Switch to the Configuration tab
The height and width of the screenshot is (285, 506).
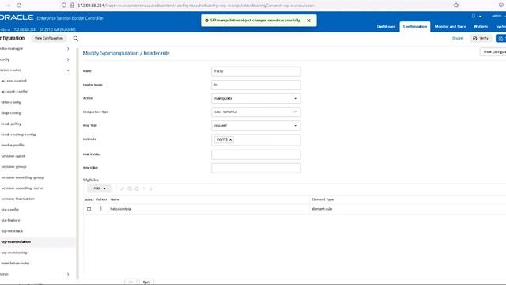pos(415,26)
